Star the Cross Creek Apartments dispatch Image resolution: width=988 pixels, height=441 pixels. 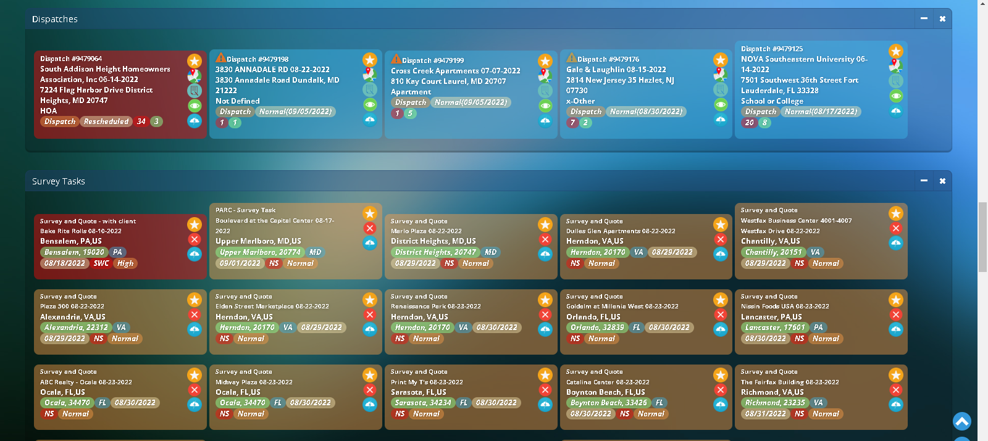(545, 60)
